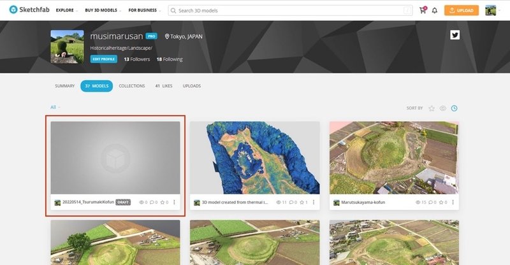Click Edit Profile button
This screenshot has height=265, width=510.
click(x=103, y=59)
